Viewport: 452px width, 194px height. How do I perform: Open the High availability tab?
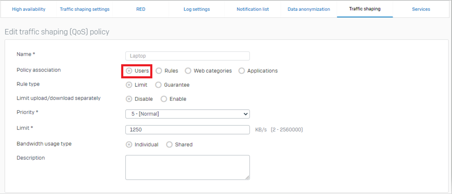29,9
